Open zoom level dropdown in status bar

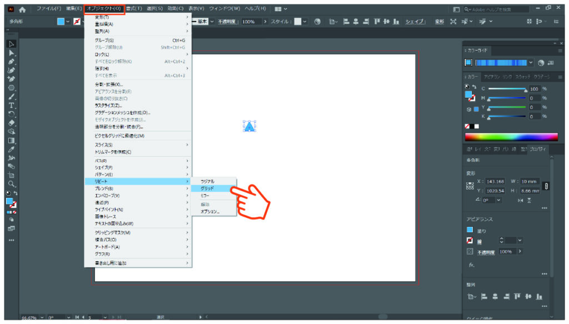[x=42, y=317]
